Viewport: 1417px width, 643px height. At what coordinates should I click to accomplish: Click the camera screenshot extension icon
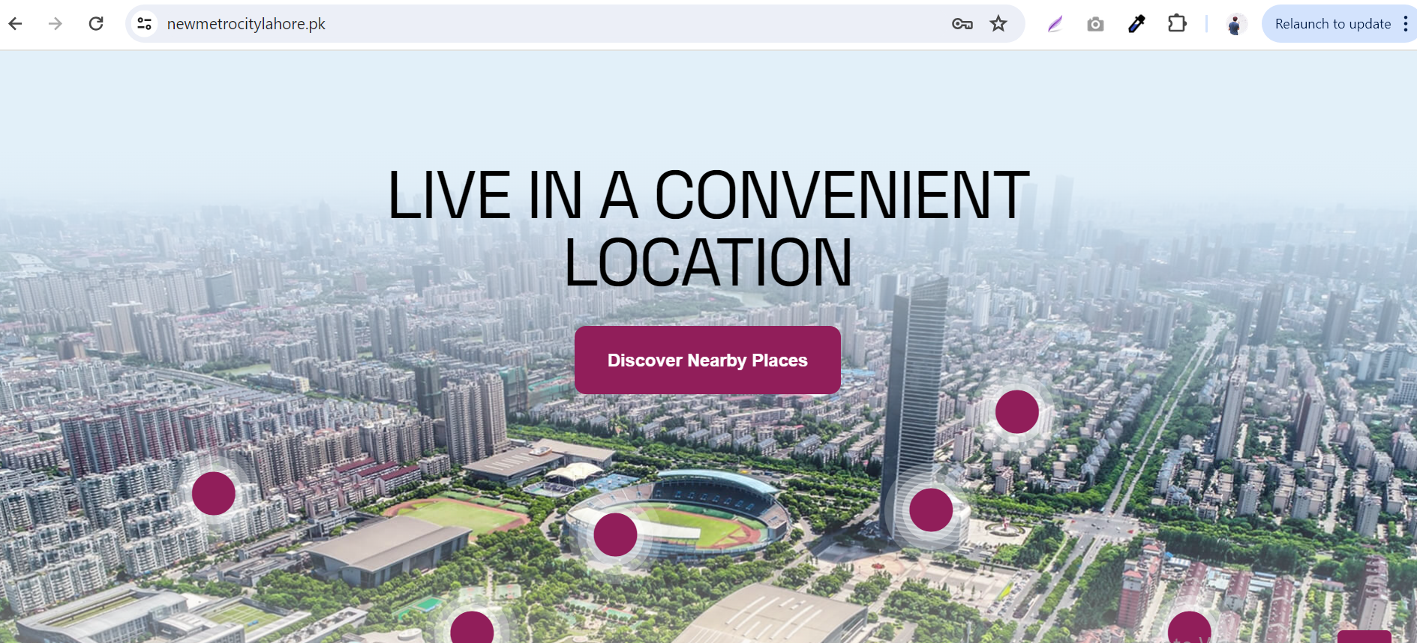click(x=1095, y=24)
